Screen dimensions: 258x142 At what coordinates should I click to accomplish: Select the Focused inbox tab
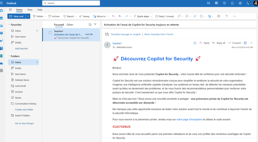coord(59,25)
